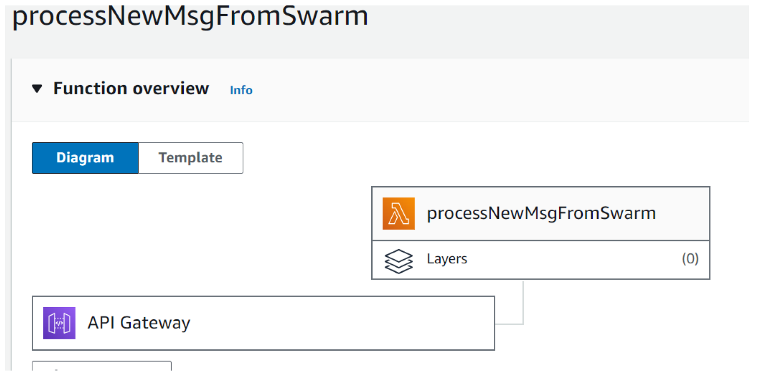Switch to the Template view tab

[x=190, y=158]
